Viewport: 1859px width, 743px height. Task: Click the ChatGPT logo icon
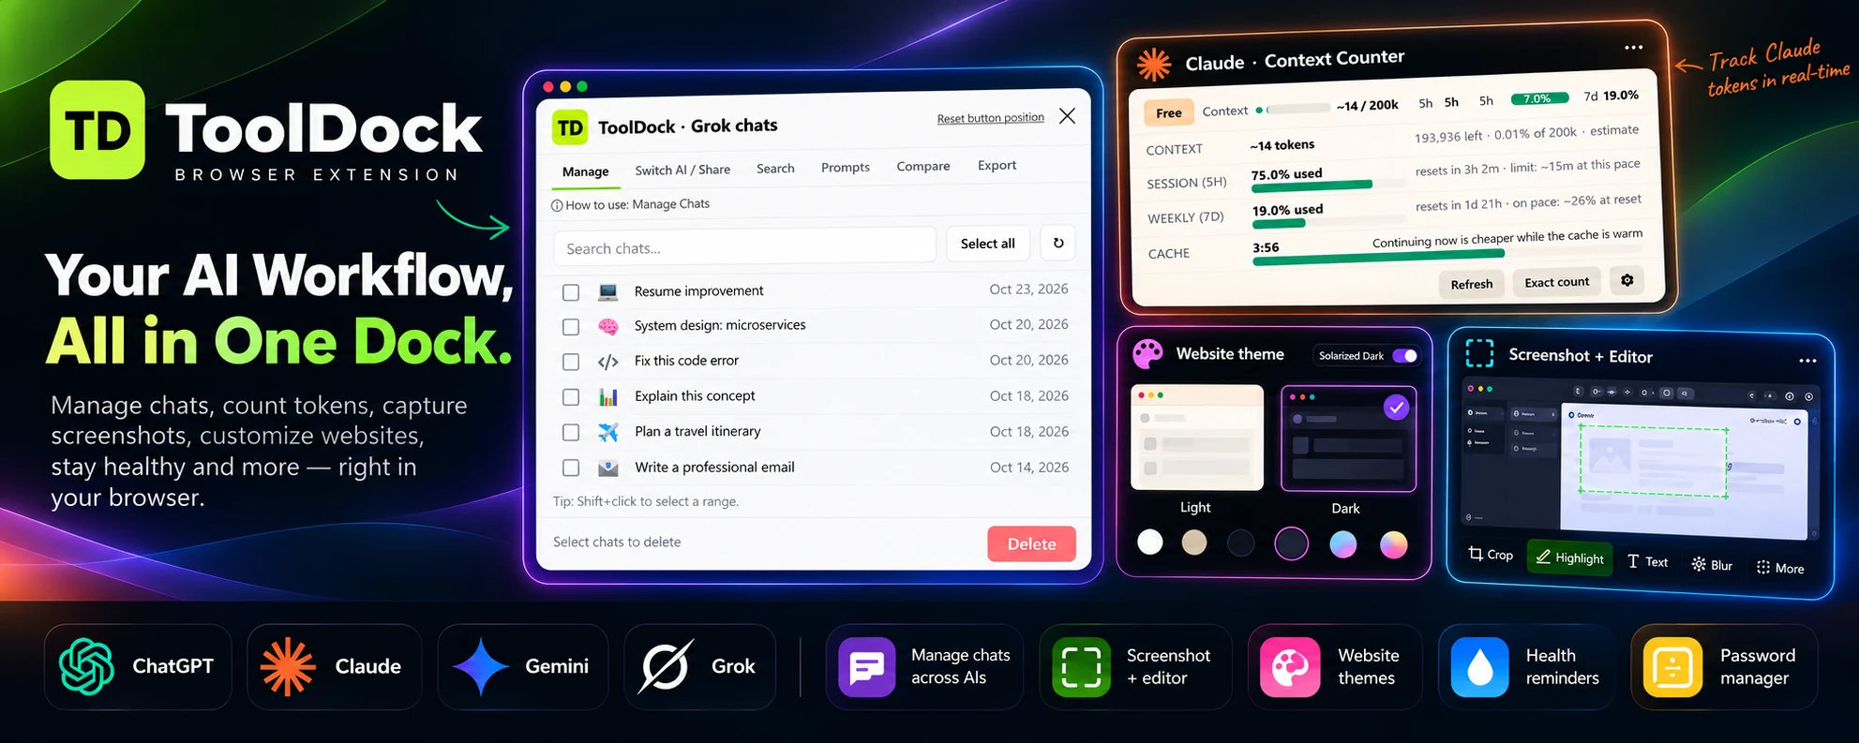pyautogui.click(x=86, y=666)
